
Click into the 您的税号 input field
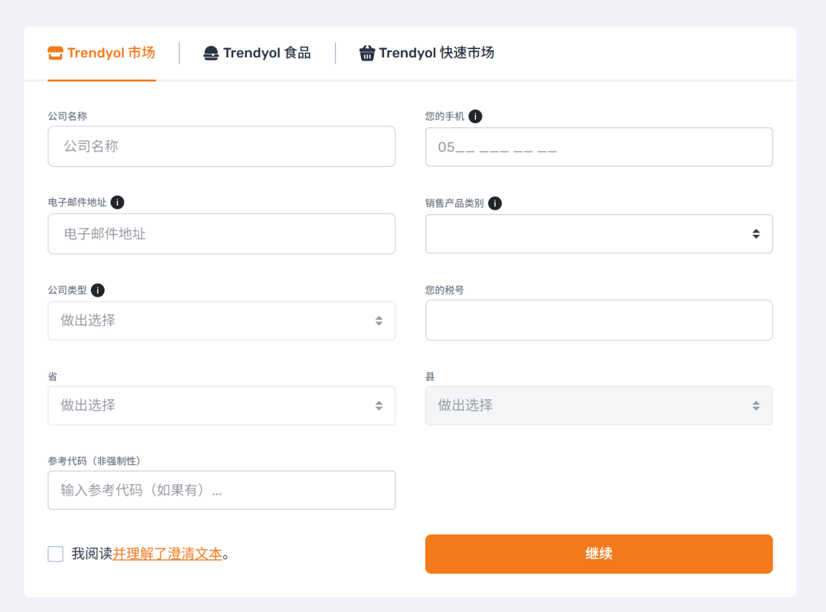pyautogui.click(x=598, y=320)
